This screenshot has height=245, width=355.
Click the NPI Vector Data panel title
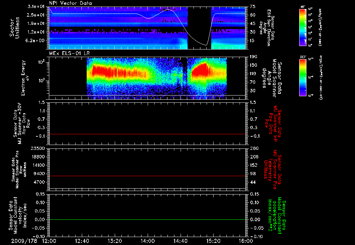coord(70,3)
